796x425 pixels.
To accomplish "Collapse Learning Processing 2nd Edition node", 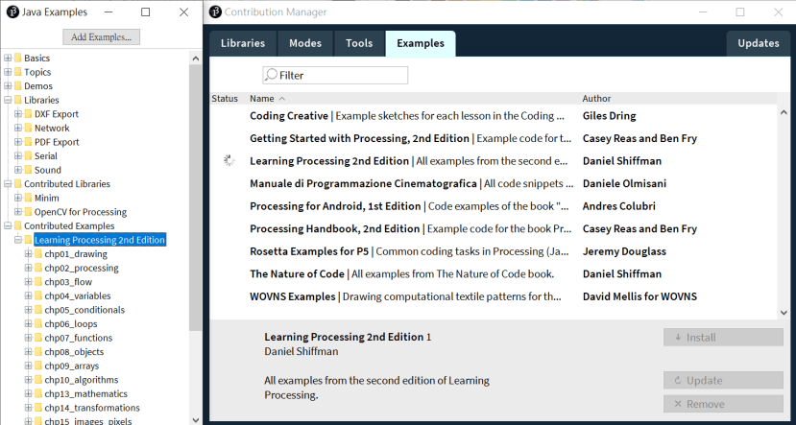I will (x=18, y=240).
